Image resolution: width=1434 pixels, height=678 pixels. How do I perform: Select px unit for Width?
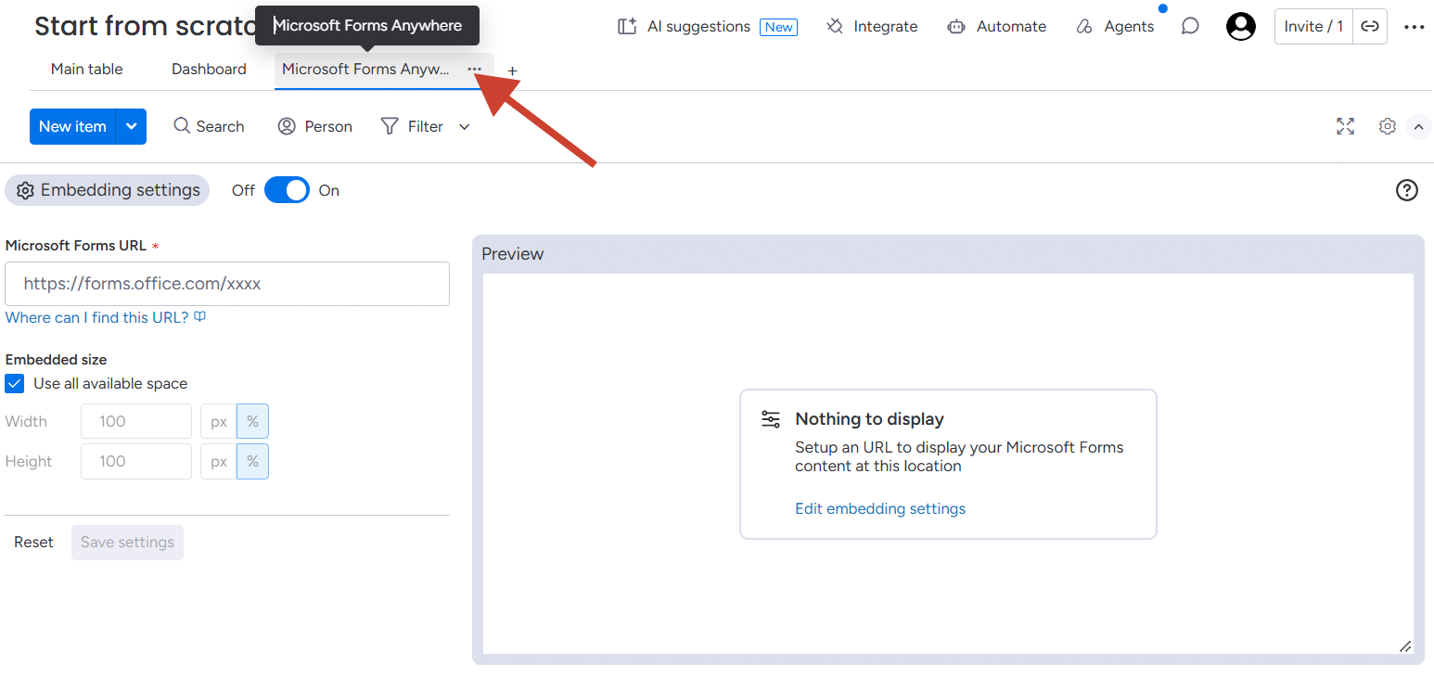[x=219, y=421]
